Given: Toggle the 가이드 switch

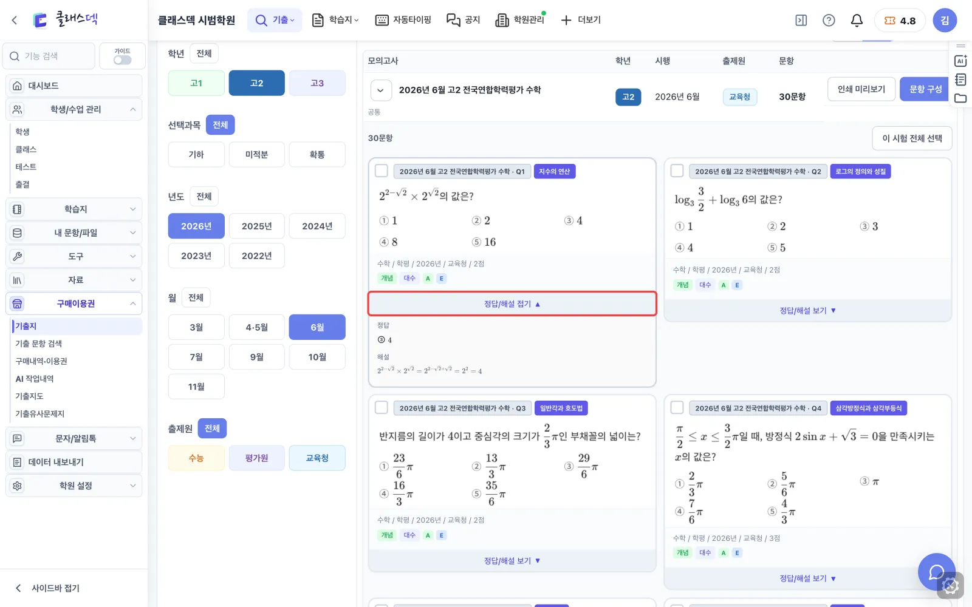Looking at the screenshot, I should pyautogui.click(x=122, y=59).
